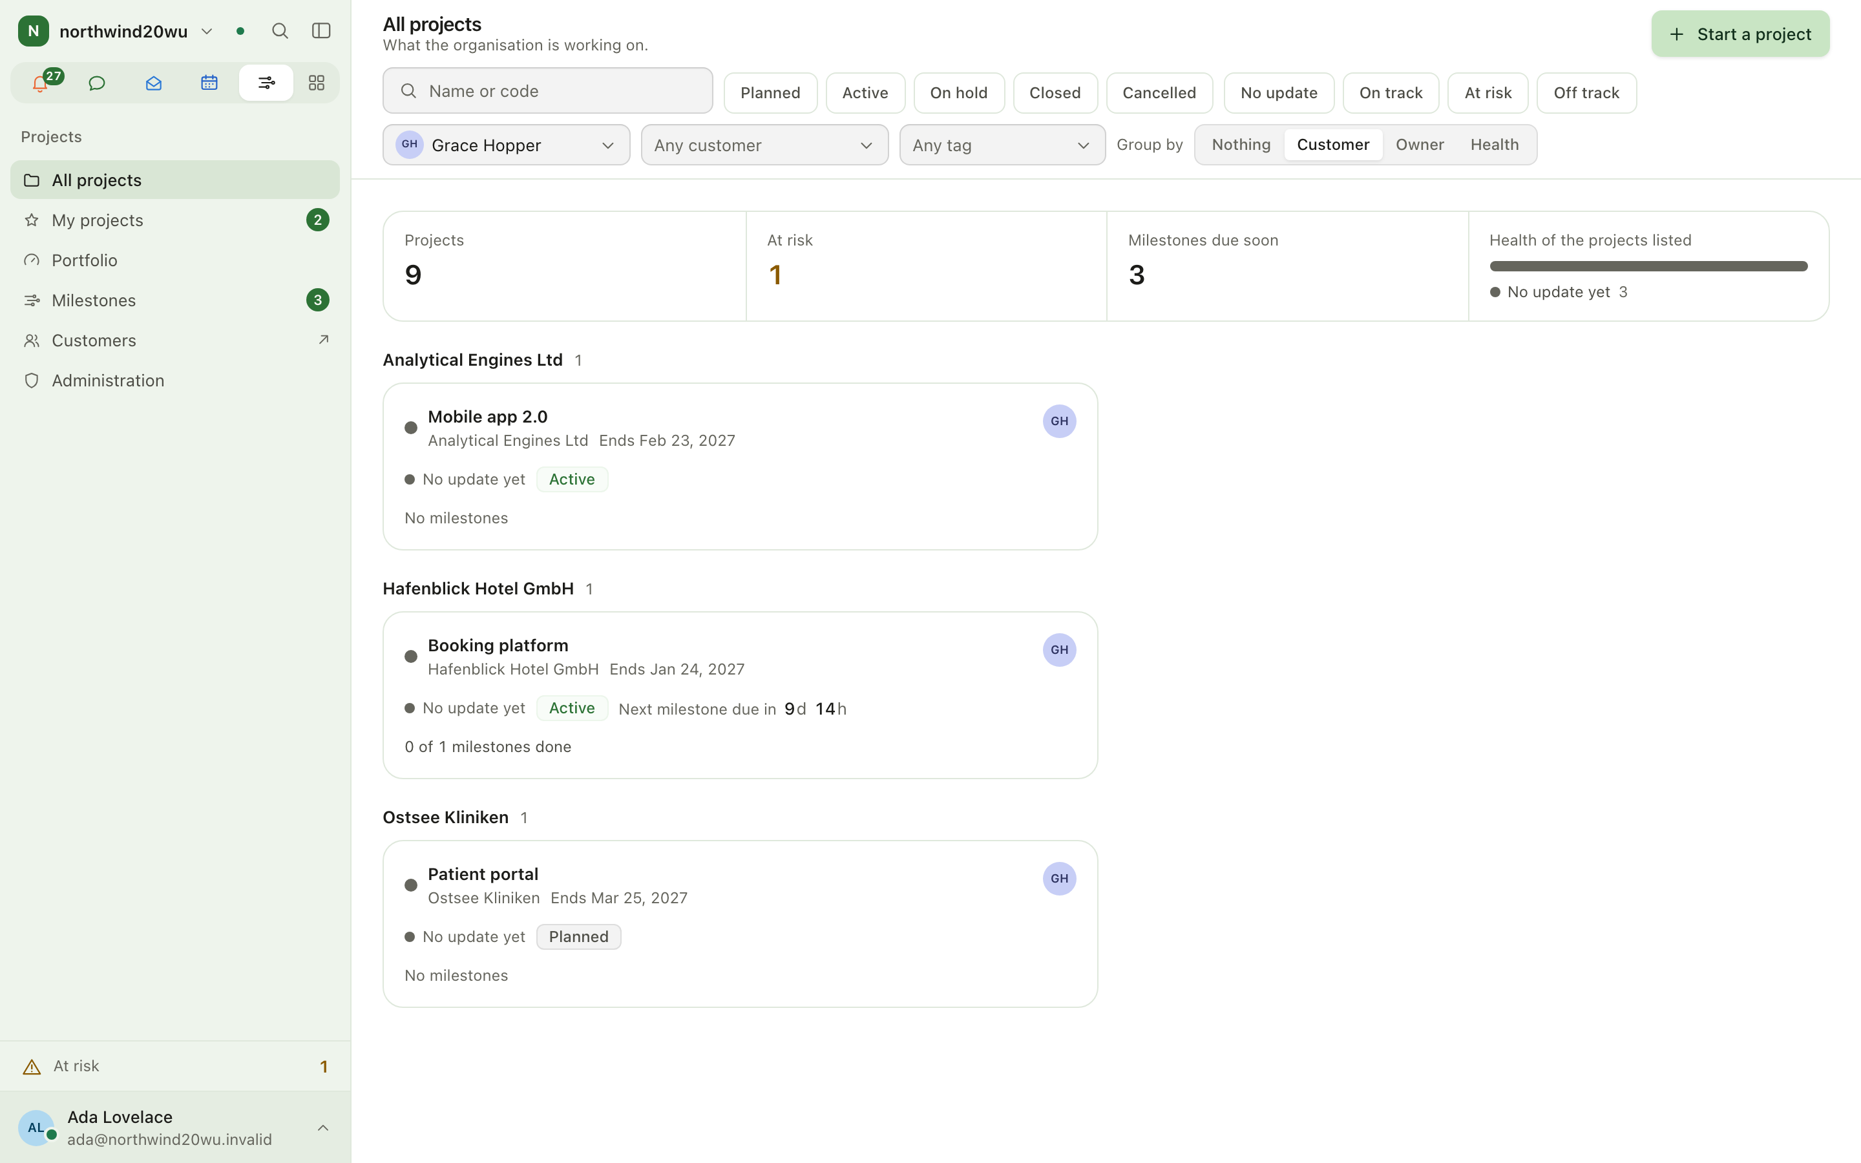Click Ada Lovelace's AL avatar
Screen dimensions: 1861x1163
36,1127
